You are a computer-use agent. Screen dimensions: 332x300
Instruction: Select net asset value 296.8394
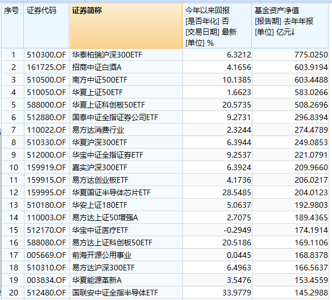tap(311, 117)
